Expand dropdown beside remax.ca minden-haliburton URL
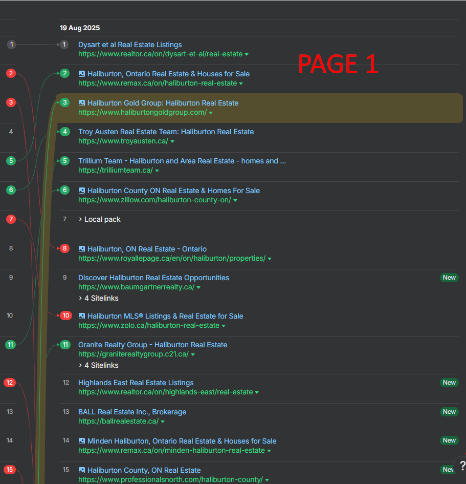466x484 pixels. [x=269, y=451]
